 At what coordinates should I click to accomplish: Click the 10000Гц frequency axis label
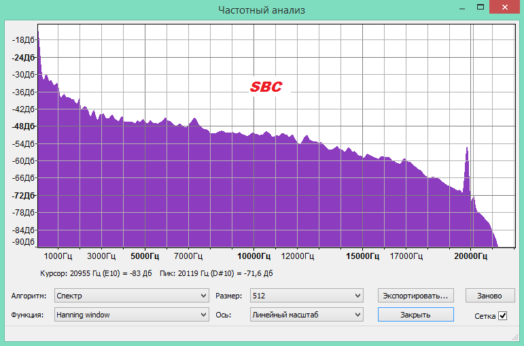pos(254,256)
